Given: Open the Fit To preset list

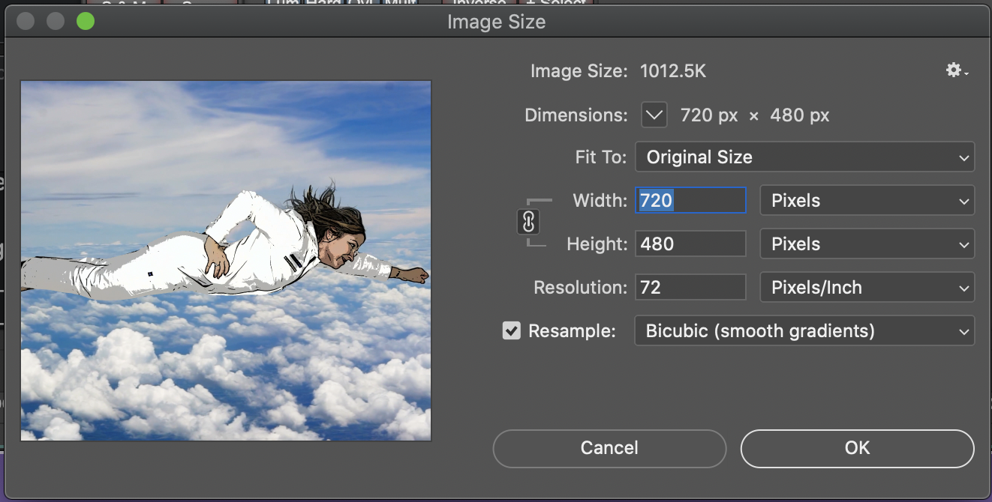Looking at the screenshot, I should pyautogui.click(x=805, y=157).
